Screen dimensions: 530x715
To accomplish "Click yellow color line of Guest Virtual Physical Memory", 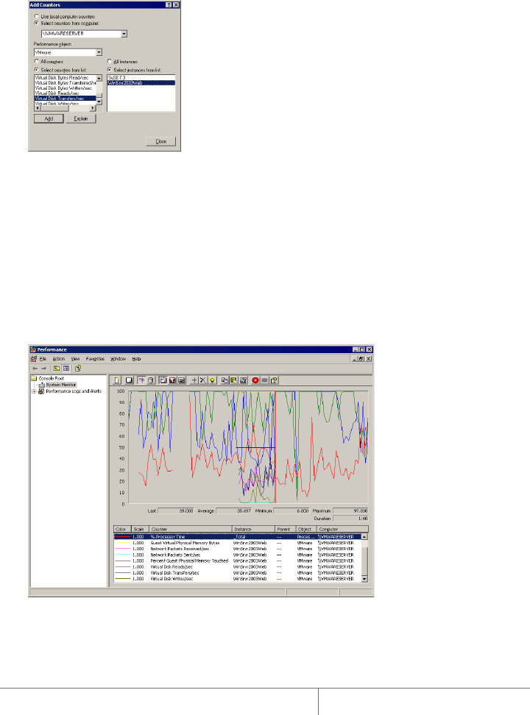I will (x=122, y=543).
